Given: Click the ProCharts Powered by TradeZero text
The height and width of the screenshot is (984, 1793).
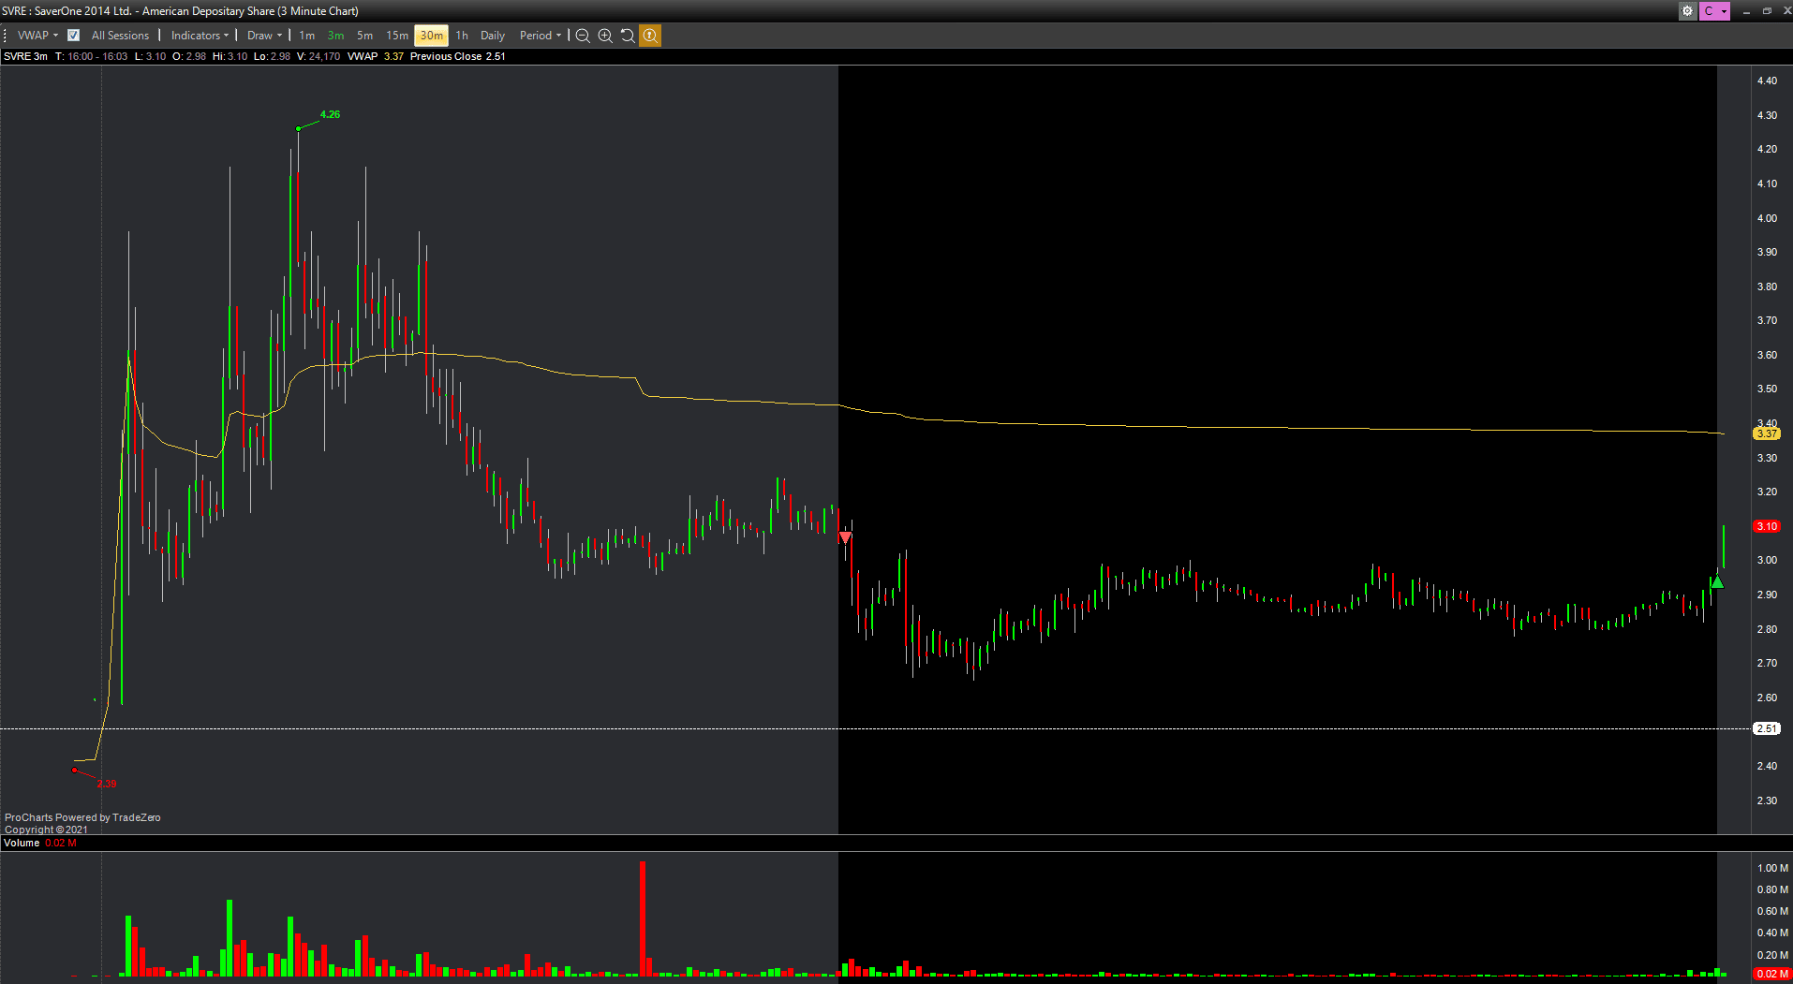Looking at the screenshot, I should click(82, 817).
